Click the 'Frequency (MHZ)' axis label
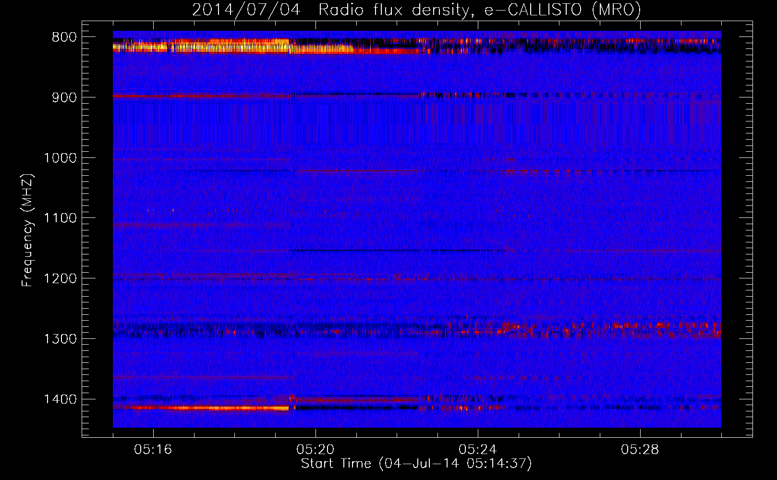The width and height of the screenshot is (777, 480). point(27,230)
